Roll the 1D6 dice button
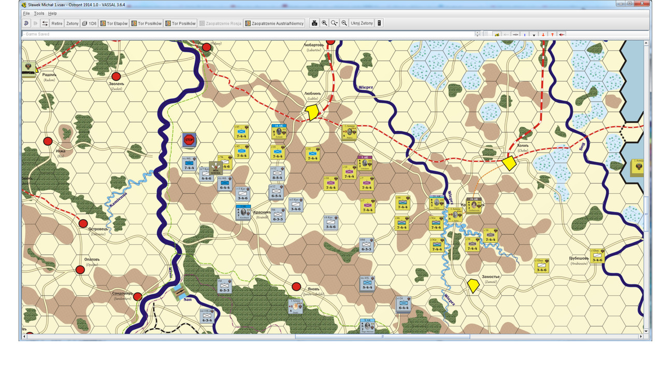Screen dimensions: 663x366 click(x=90, y=23)
